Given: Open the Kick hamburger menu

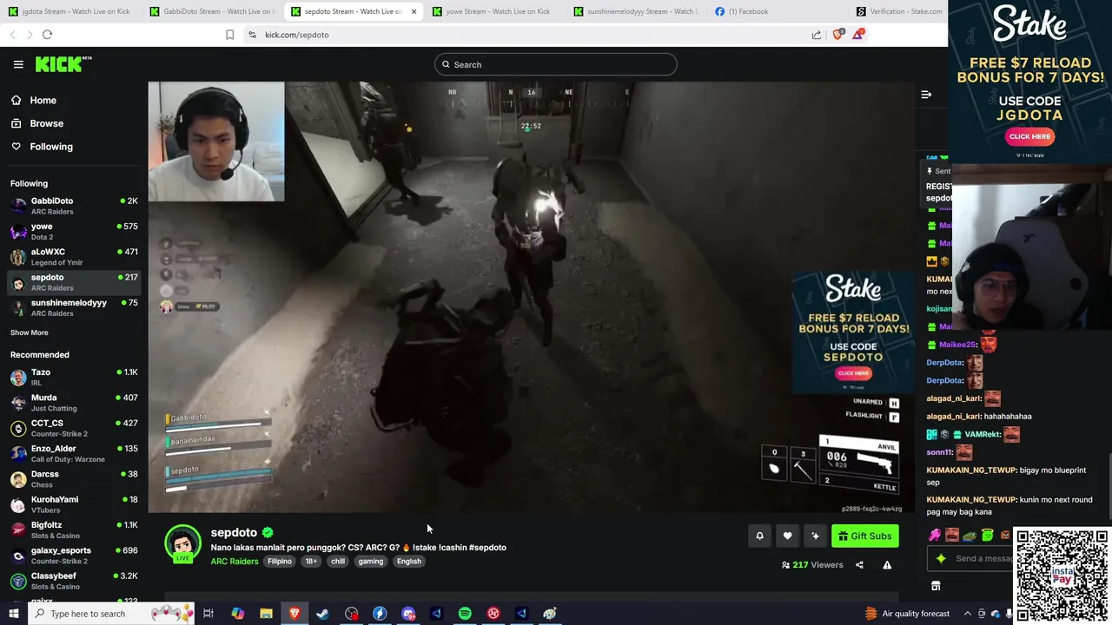Looking at the screenshot, I should pos(18,64).
